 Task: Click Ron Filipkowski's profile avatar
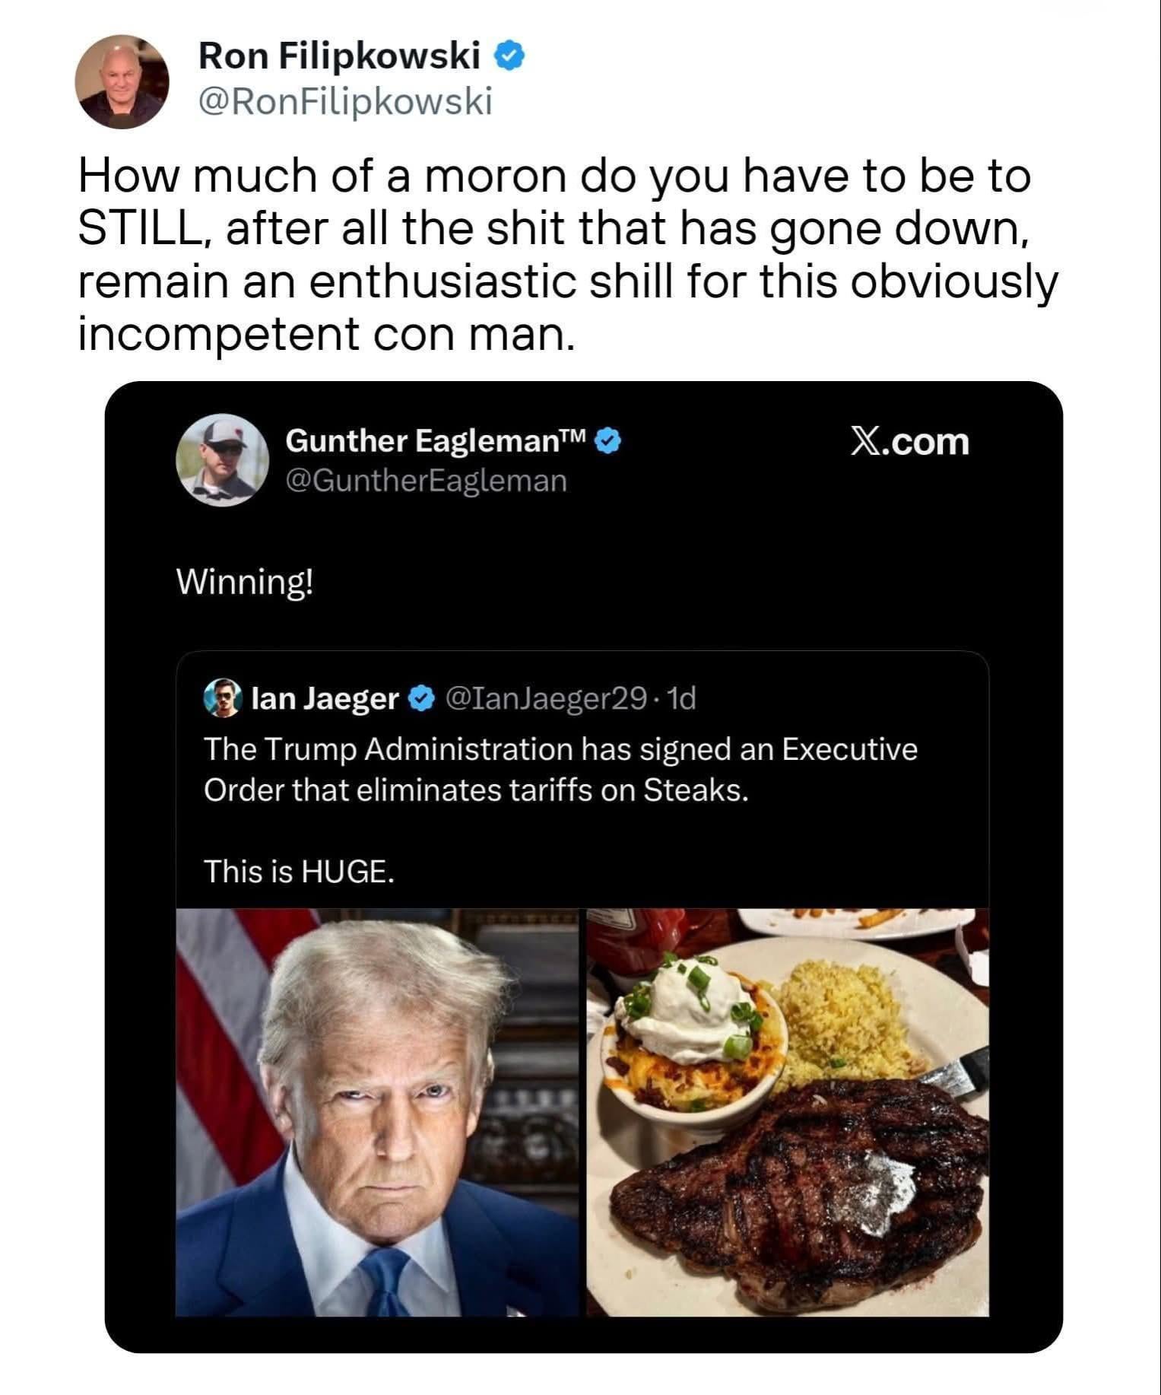coord(122,81)
